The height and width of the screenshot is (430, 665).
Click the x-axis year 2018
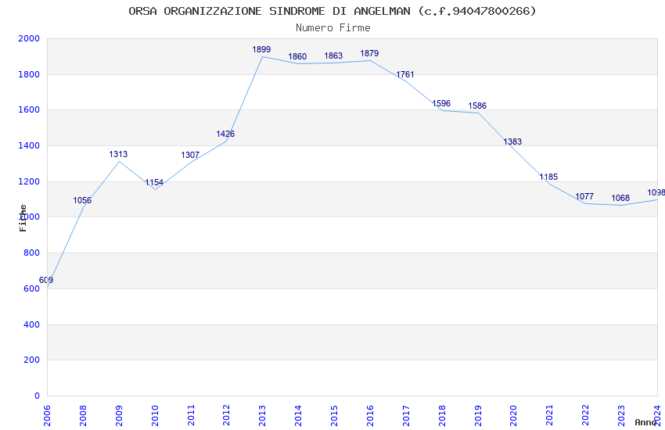pyautogui.click(x=442, y=416)
